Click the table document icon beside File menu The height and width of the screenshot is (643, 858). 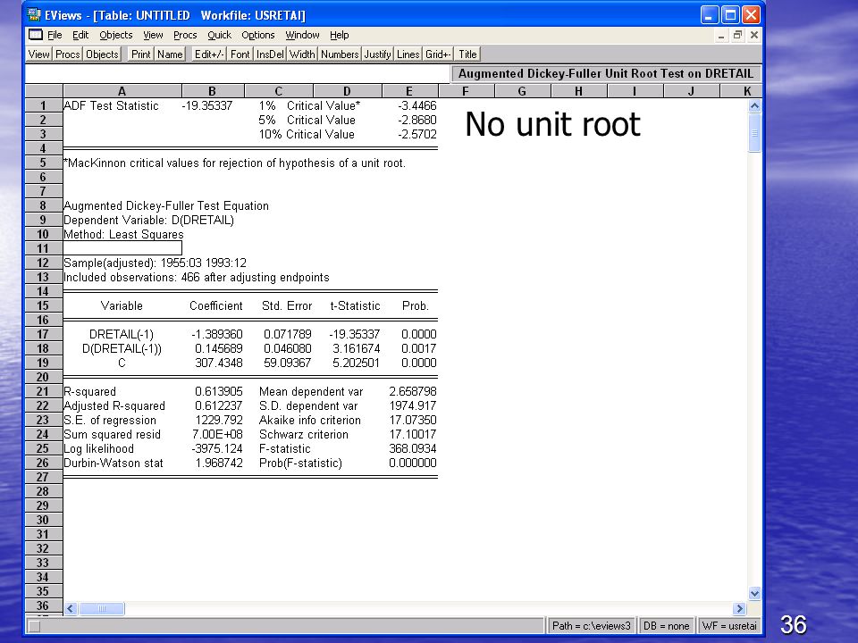pyautogui.click(x=36, y=35)
